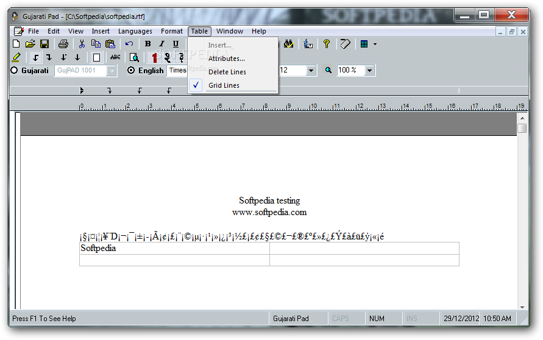Expand the arrow beside the table grid icon
The width and height of the screenshot is (543, 340).
click(375, 44)
